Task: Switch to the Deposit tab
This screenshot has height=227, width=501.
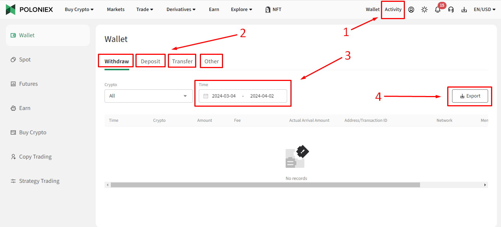Action: pos(151,61)
